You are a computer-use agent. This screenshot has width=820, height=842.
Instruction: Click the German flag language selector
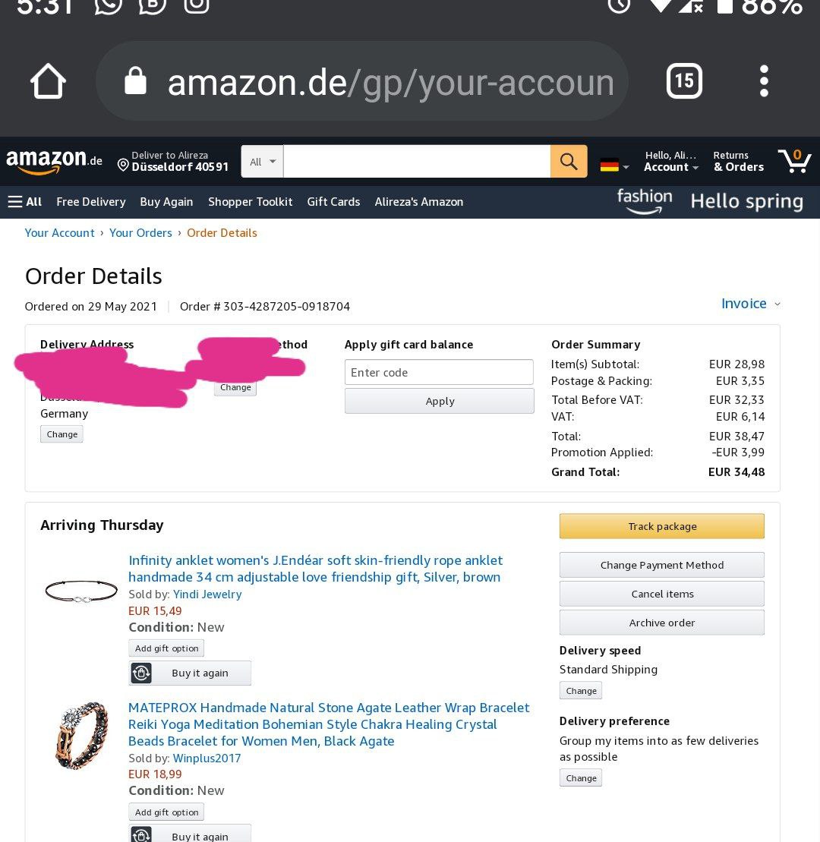[614, 166]
